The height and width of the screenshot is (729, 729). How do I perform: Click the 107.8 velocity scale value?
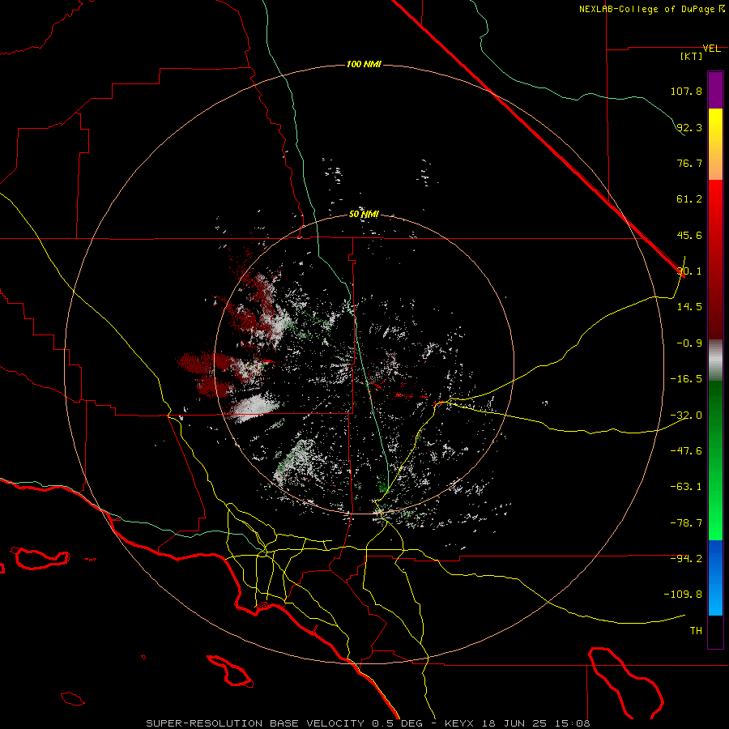686,91
